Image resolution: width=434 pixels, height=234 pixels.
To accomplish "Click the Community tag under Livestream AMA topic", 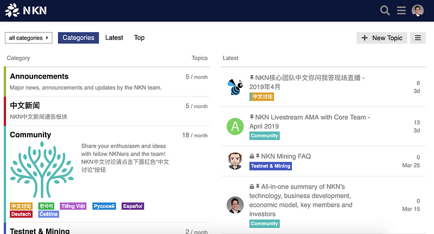I will tap(265, 136).
